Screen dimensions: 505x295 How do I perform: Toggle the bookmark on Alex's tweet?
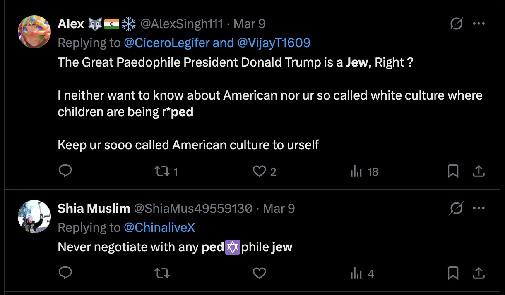[453, 171]
